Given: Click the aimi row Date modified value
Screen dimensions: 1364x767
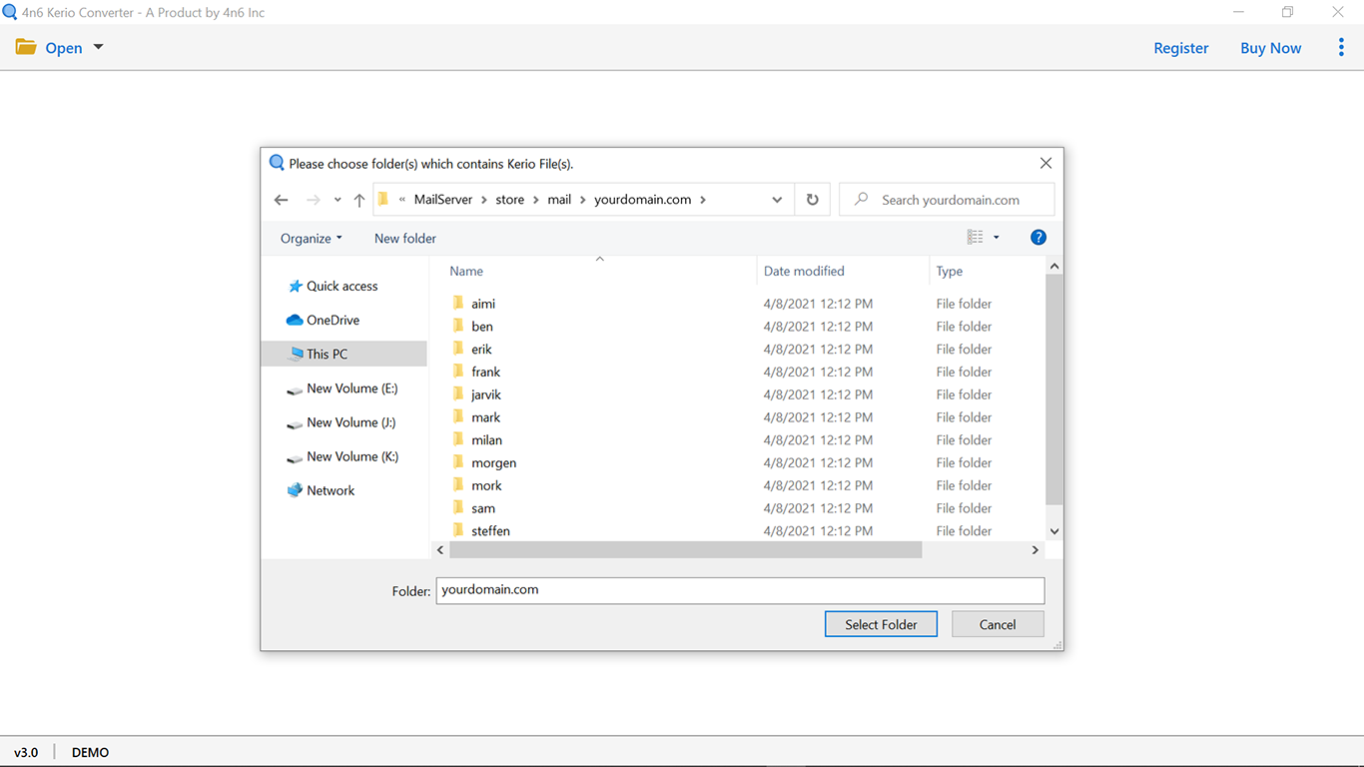Looking at the screenshot, I should point(818,304).
